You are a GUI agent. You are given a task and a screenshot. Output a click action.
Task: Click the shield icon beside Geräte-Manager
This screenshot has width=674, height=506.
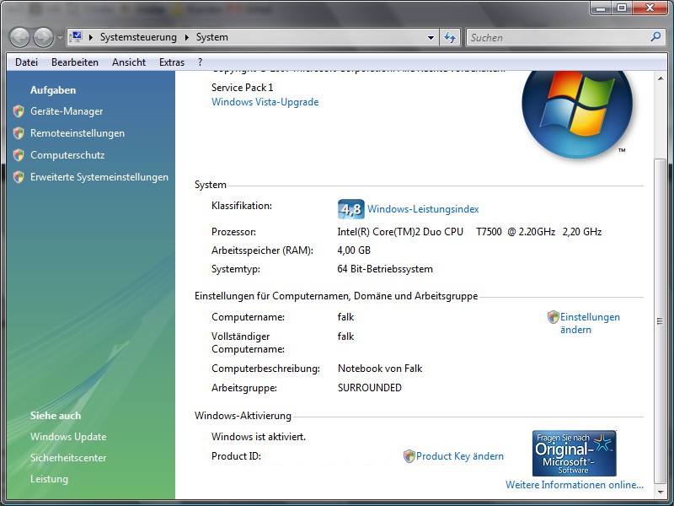pos(19,111)
